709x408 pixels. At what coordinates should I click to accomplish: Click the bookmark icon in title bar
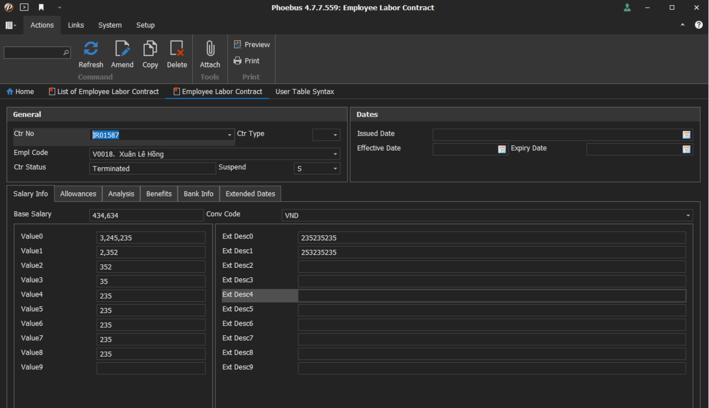(41, 7)
